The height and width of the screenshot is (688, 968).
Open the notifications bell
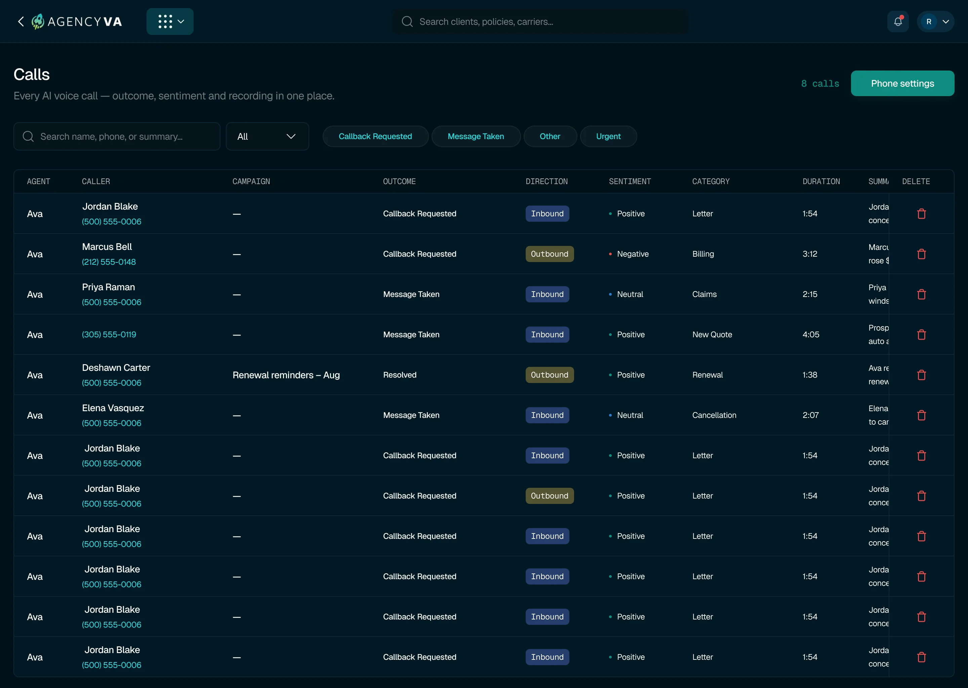(898, 21)
